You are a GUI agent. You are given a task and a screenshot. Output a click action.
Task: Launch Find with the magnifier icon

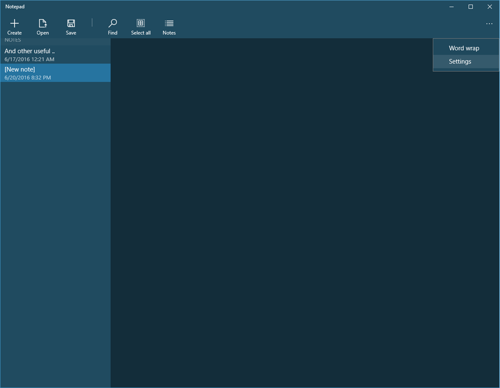point(113,23)
